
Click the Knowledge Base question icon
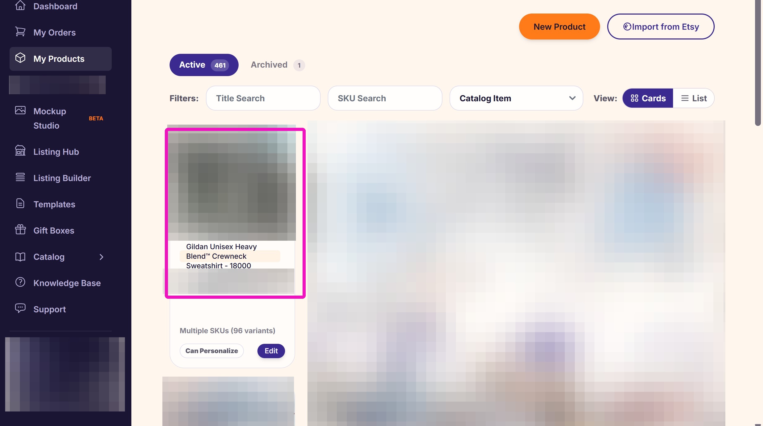(x=20, y=282)
